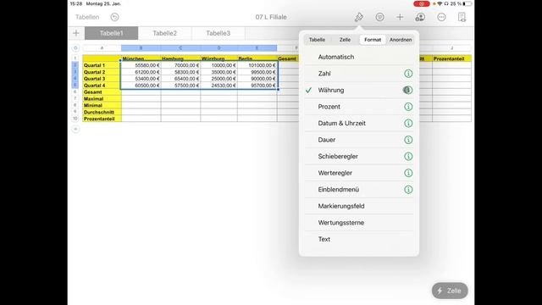The height and width of the screenshot is (305, 542).
Task: Open info for Zahl format
Action: click(x=408, y=74)
